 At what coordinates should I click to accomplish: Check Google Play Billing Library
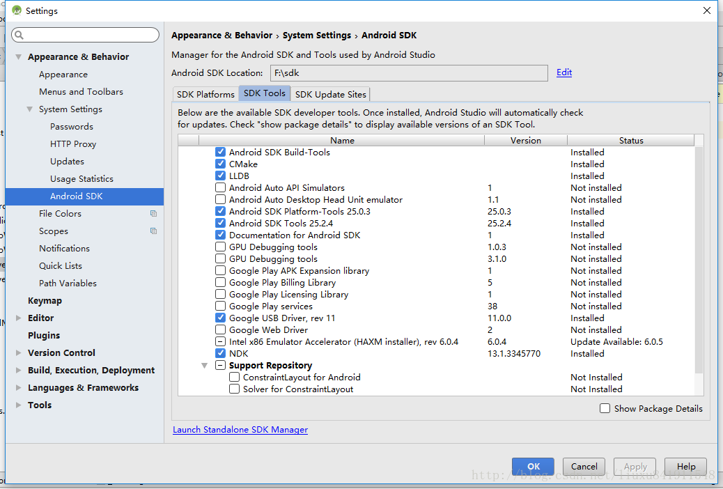coord(220,282)
